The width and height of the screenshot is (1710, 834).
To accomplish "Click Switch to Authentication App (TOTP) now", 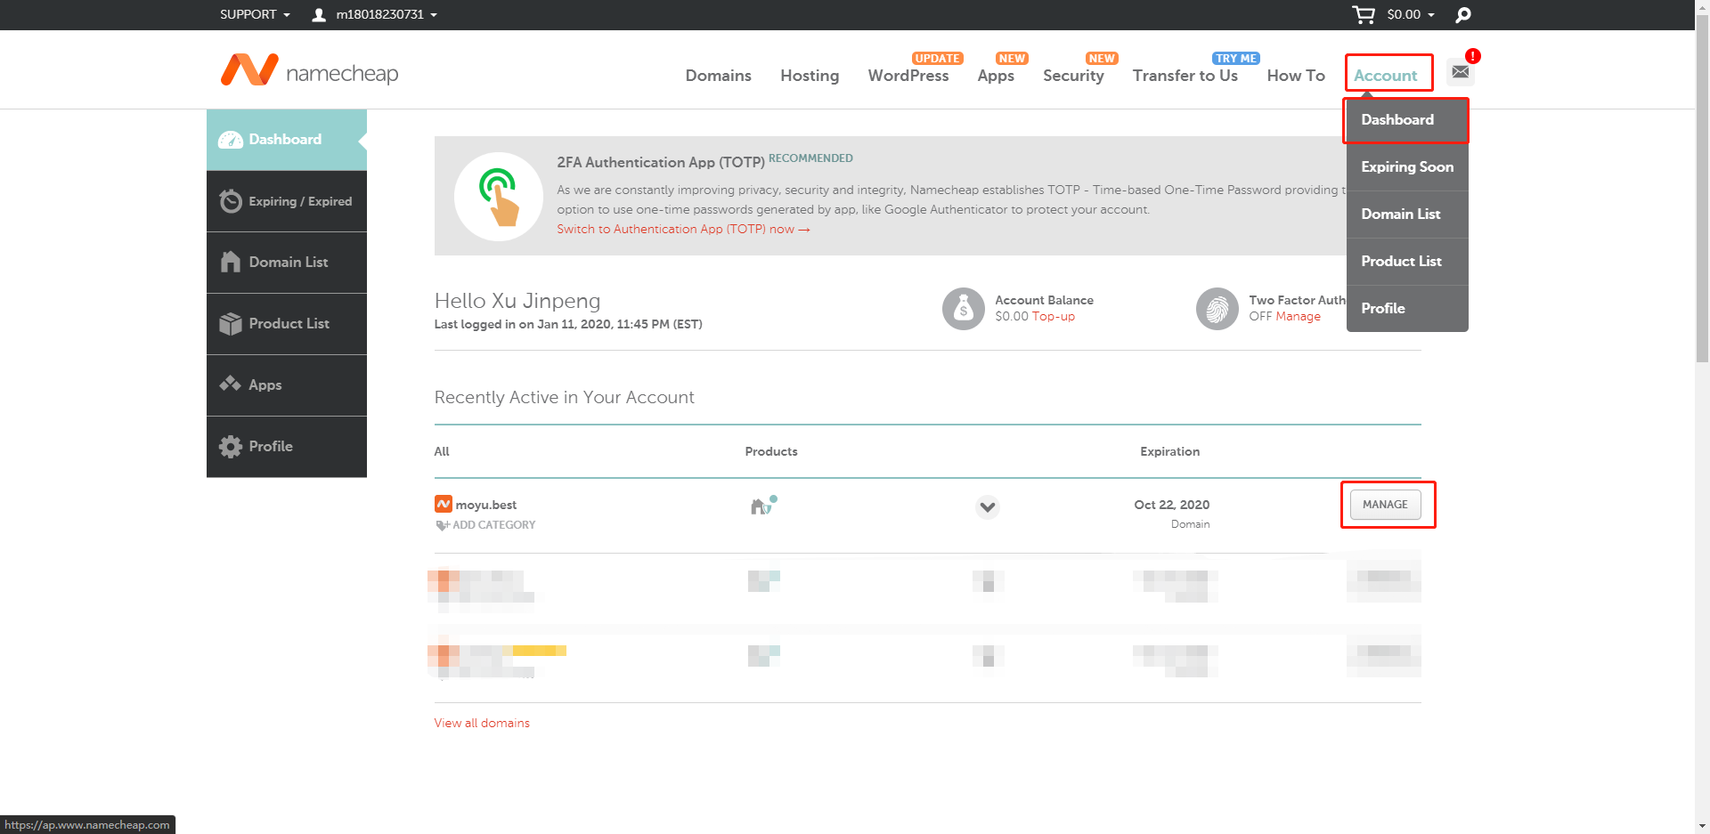I will point(683,230).
